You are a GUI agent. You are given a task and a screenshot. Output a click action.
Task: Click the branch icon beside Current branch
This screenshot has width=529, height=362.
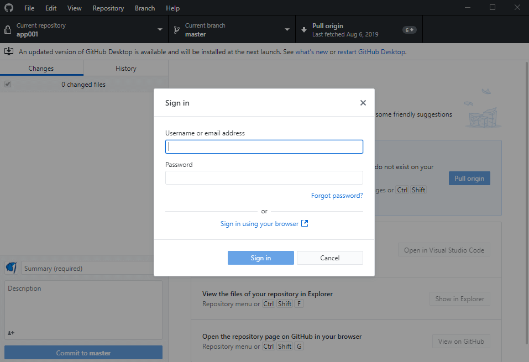176,30
